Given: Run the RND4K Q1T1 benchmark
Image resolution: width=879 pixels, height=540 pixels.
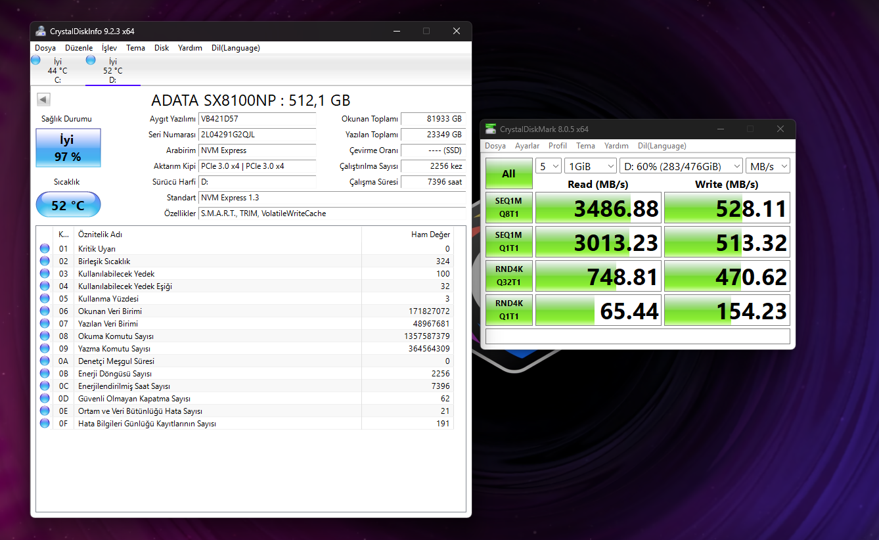Looking at the screenshot, I should (x=508, y=310).
